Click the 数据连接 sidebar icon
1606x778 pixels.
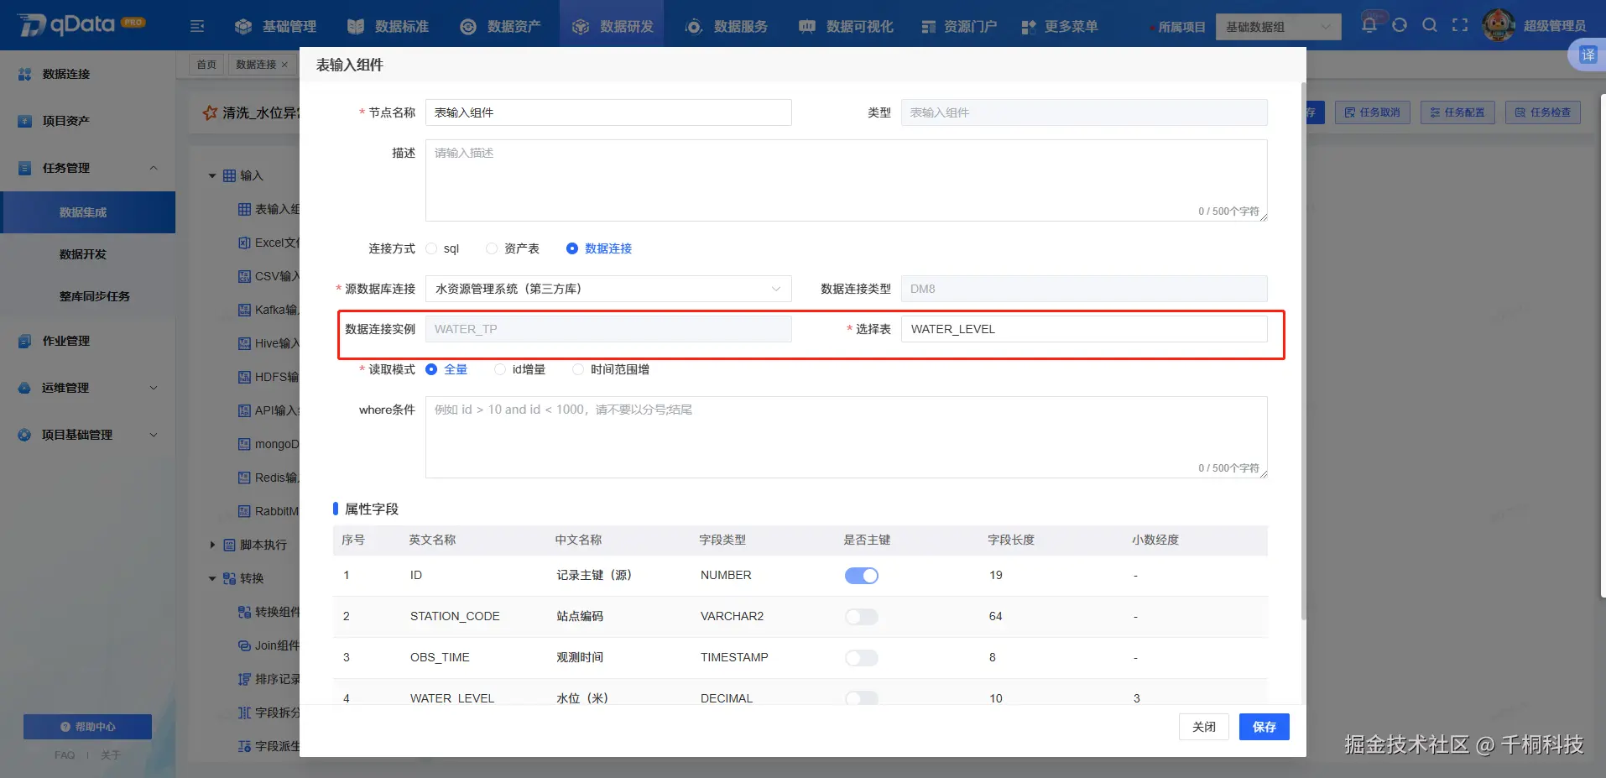(24, 74)
